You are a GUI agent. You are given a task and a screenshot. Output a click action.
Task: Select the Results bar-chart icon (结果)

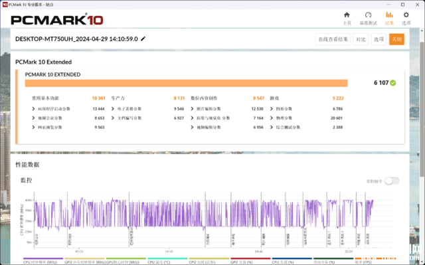click(389, 19)
